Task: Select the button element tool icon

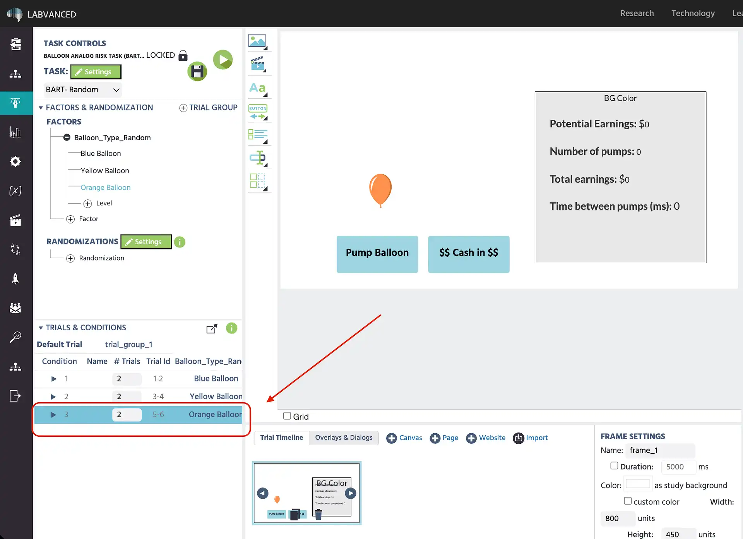Action: pos(258,112)
